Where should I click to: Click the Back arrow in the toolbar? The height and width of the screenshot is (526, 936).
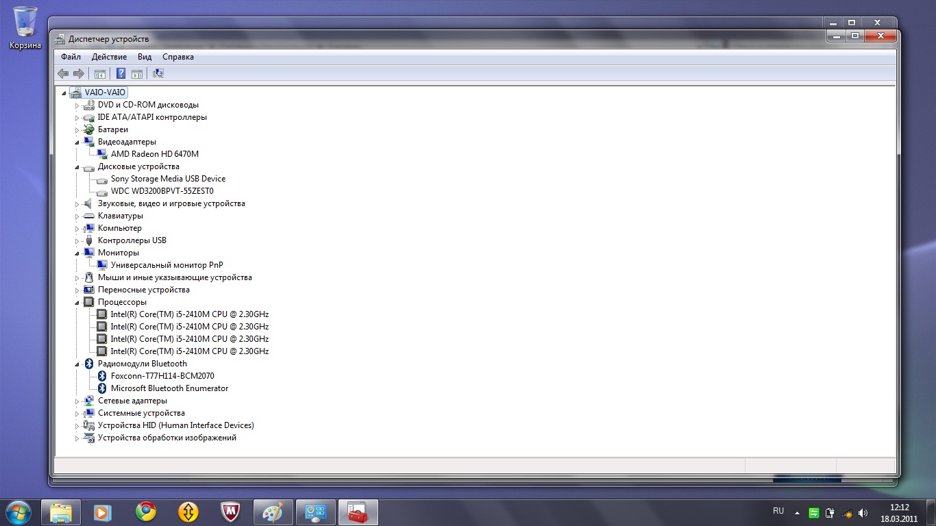63,74
